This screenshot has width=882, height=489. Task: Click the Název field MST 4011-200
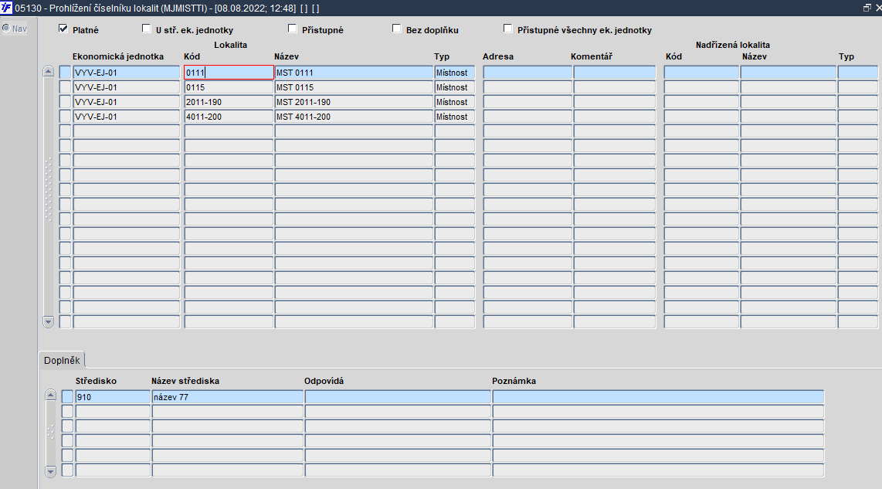click(354, 117)
